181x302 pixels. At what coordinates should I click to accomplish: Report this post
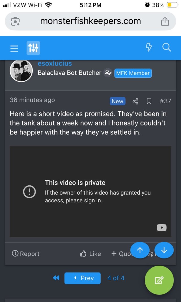pyautogui.click(x=26, y=254)
